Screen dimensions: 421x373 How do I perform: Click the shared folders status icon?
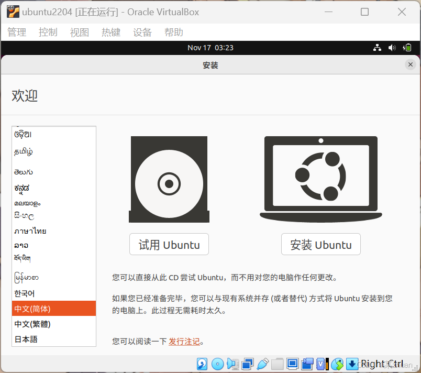[278, 364]
